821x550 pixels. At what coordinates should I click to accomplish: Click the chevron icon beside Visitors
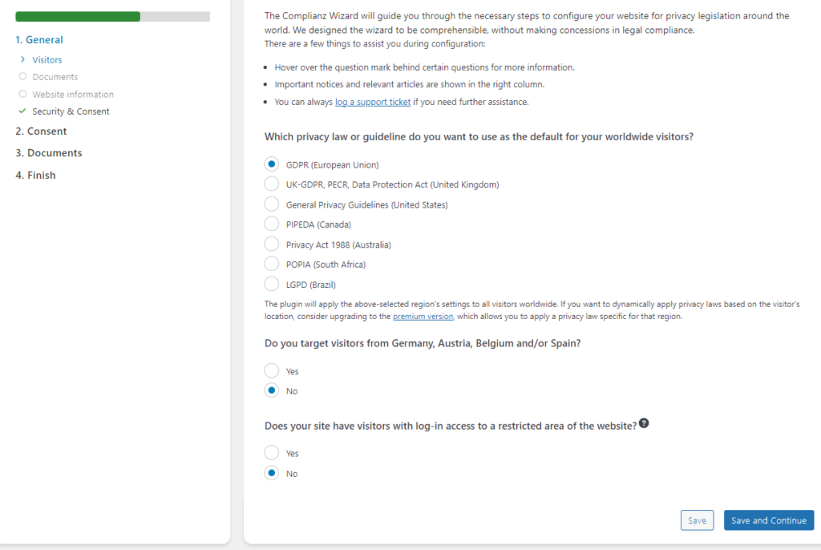tap(22, 59)
